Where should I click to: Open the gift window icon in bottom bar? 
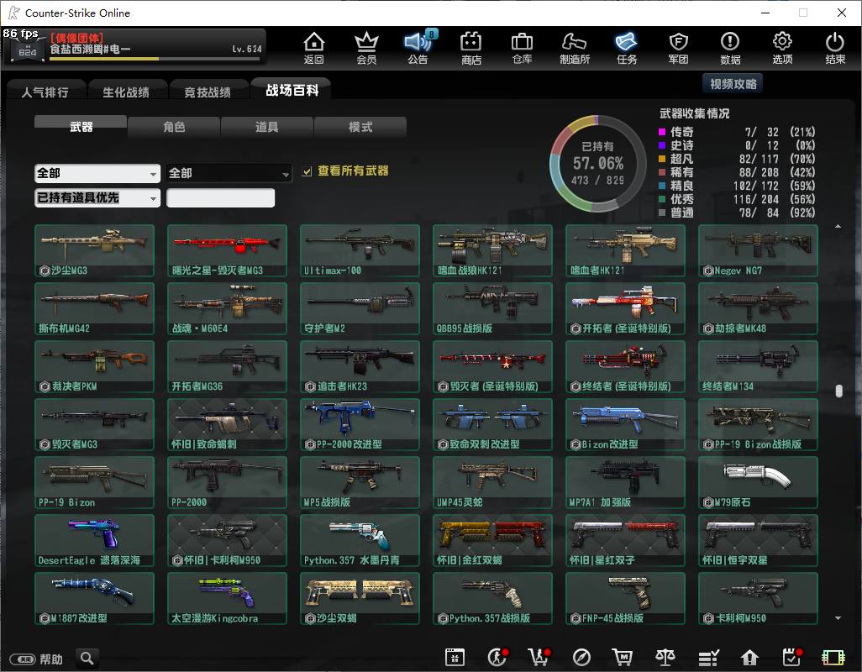pyautogui.click(x=455, y=657)
